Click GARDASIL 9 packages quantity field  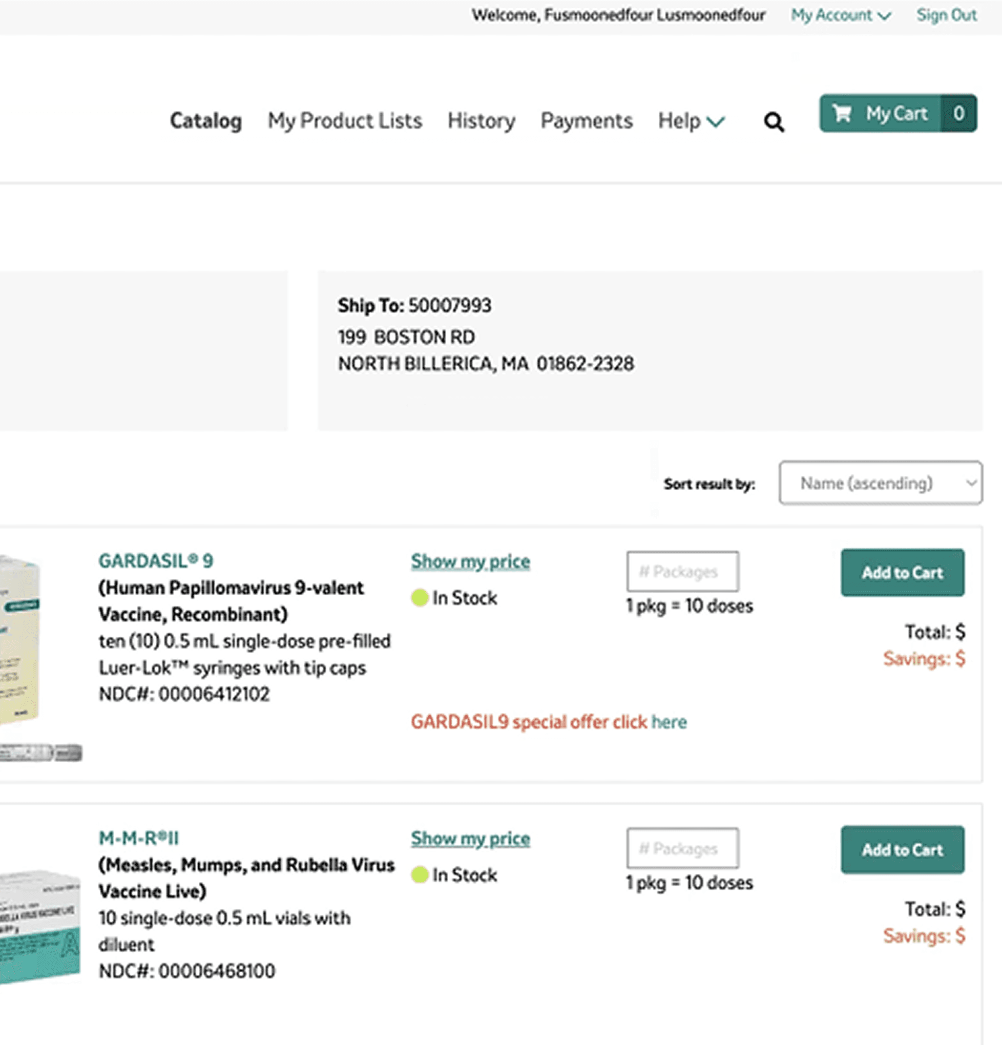pos(682,572)
